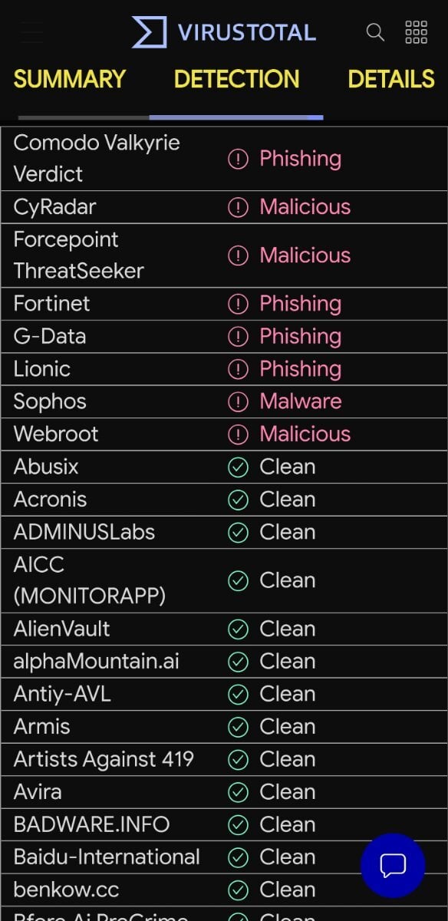448x921 pixels.
Task: Click the Lionic Phishing verdict text
Action: [x=300, y=369]
